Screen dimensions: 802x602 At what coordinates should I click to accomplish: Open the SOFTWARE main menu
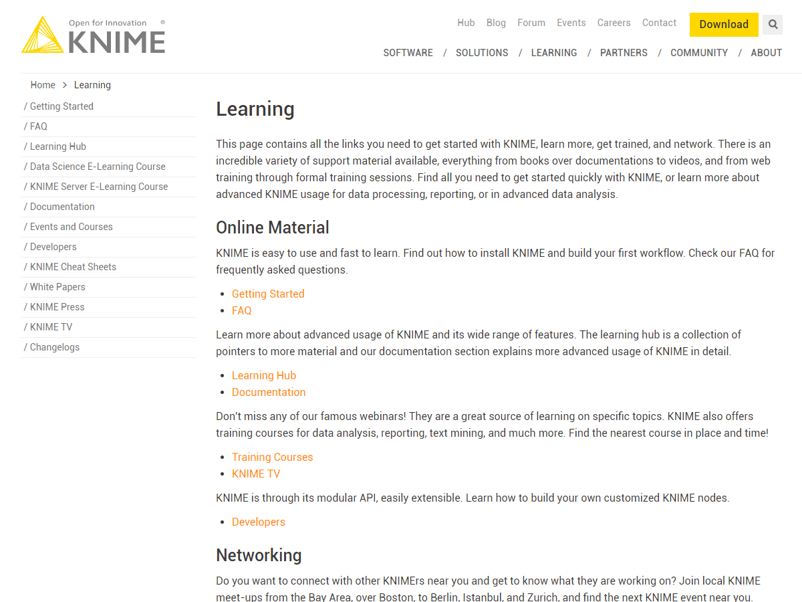tap(408, 53)
